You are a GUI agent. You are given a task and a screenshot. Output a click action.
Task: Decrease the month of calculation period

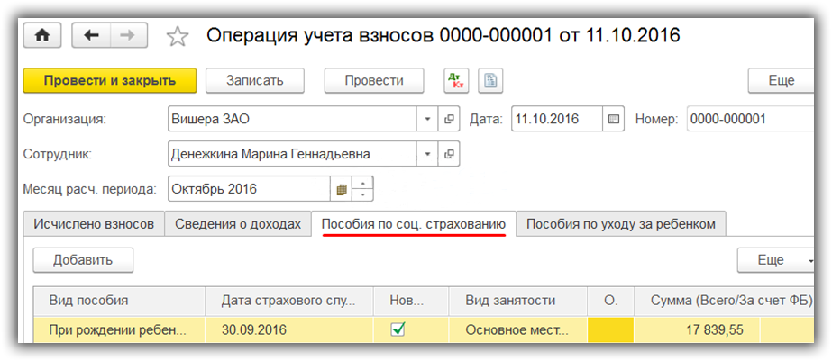[363, 195]
